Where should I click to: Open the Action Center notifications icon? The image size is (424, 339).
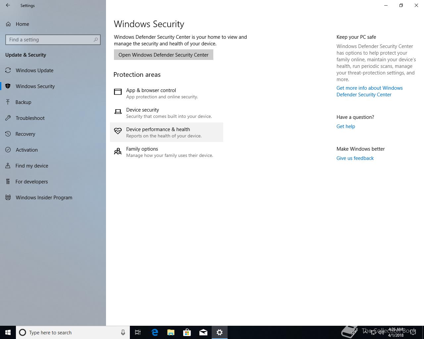(x=413, y=332)
